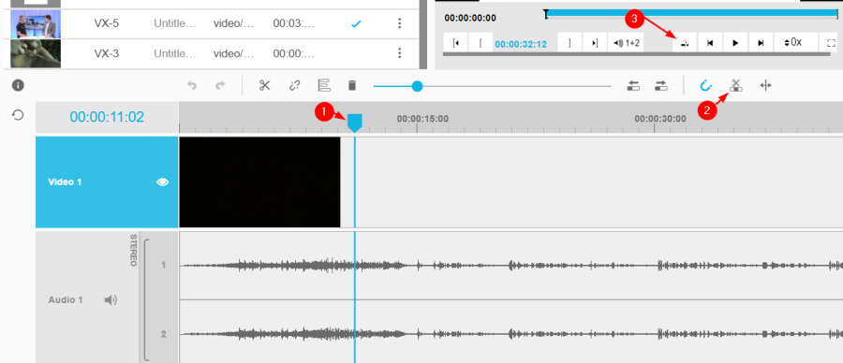Click the timeline zoom slider handle
Viewport: 843px width, 363px height.
[x=417, y=86]
